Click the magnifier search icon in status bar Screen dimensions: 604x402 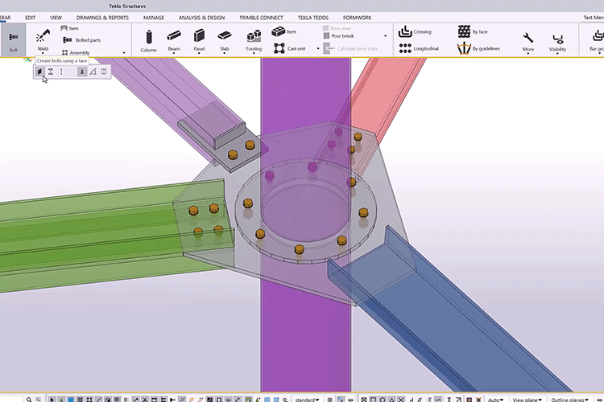[x=29, y=400]
